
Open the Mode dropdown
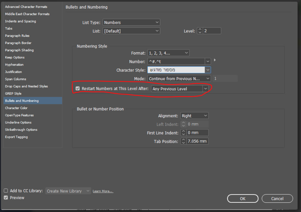pos(179,79)
